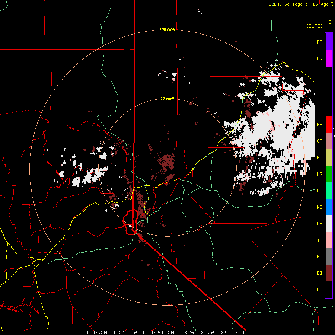Select the pink IC legend swatch
Viewport: 335px width, 335px height.
point(329,240)
